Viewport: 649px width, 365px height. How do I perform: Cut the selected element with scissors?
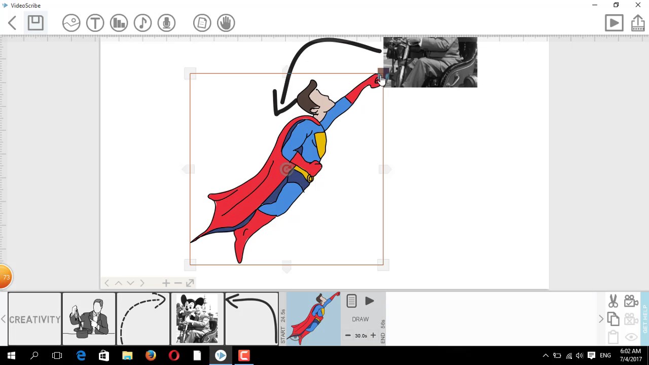point(613,302)
